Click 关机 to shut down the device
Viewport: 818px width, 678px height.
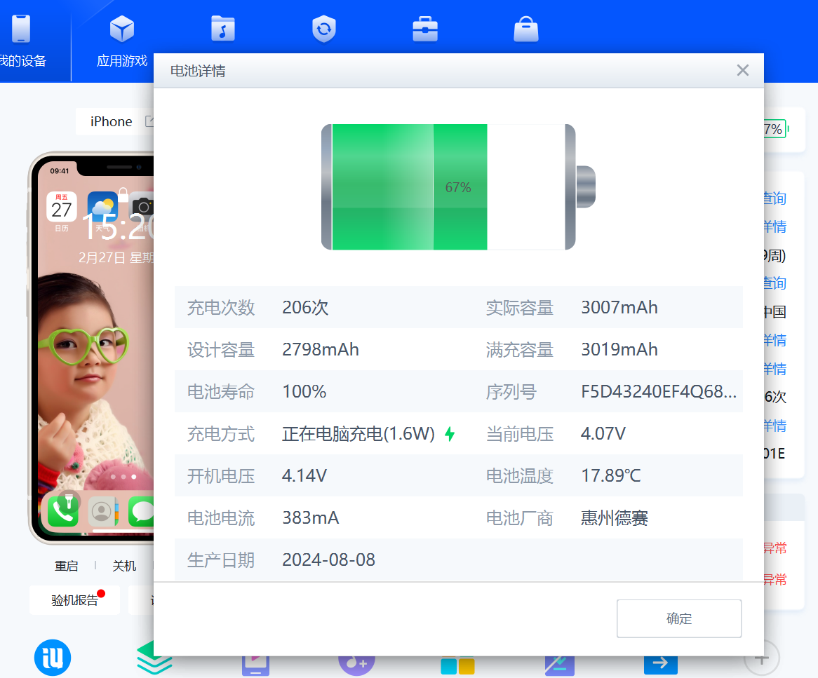(124, 566)
